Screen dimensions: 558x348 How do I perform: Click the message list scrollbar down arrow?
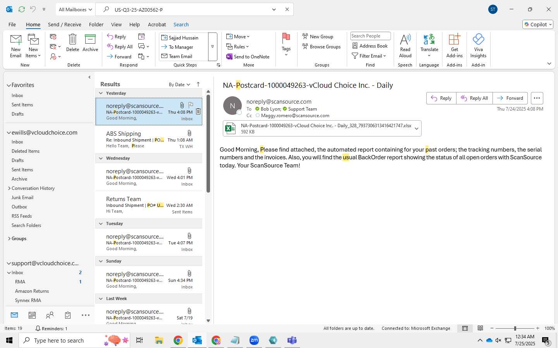pos(208,321)
